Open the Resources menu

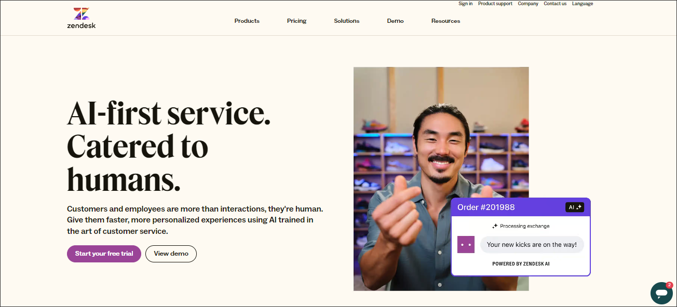(445, 21)
